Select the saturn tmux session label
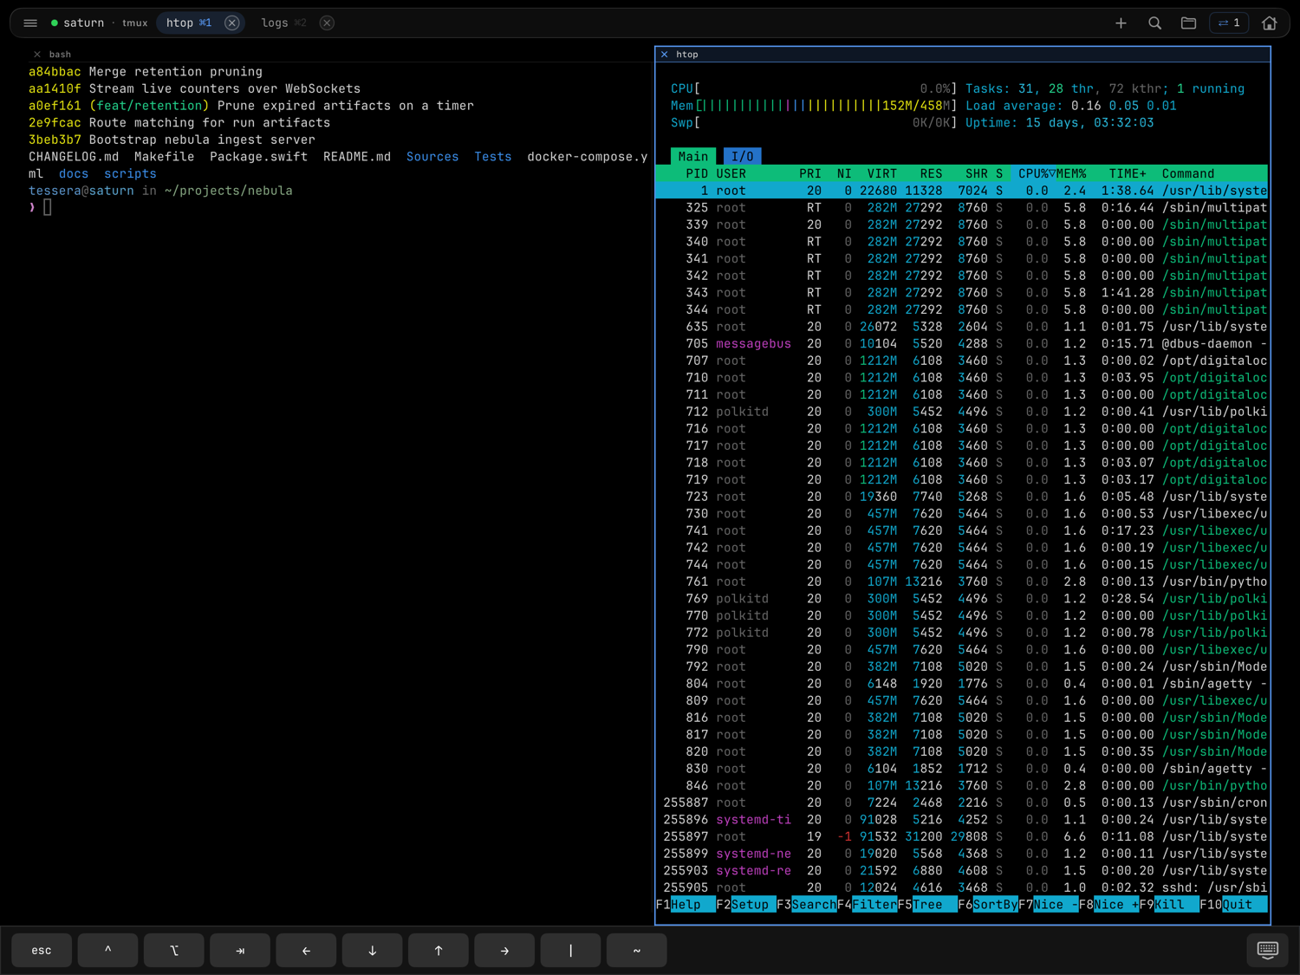 pyautogui.click(x=99, y=23)
